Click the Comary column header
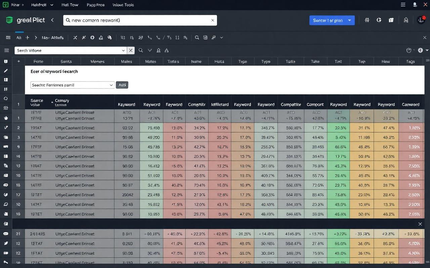 pyautogui.click(x=62, y=103)
